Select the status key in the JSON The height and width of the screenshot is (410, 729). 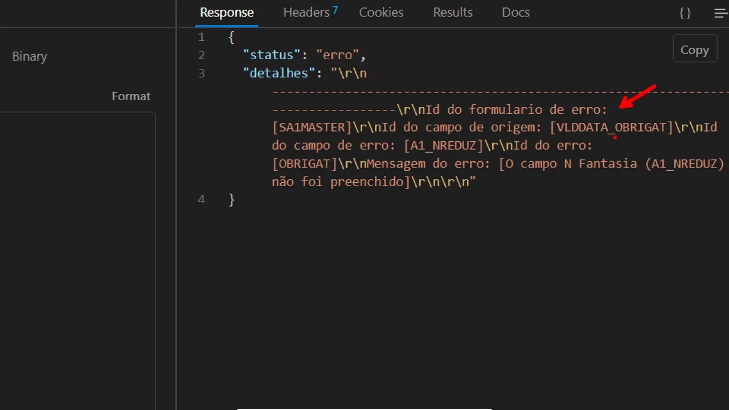pos(273,55)
